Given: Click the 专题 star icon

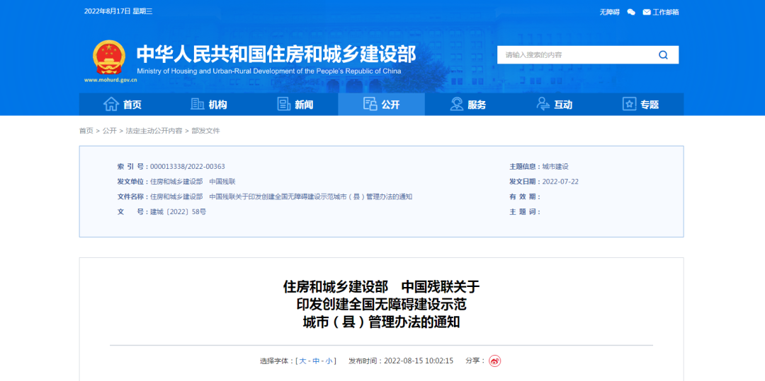Looking at the screenshot, I should click(629, 105).
